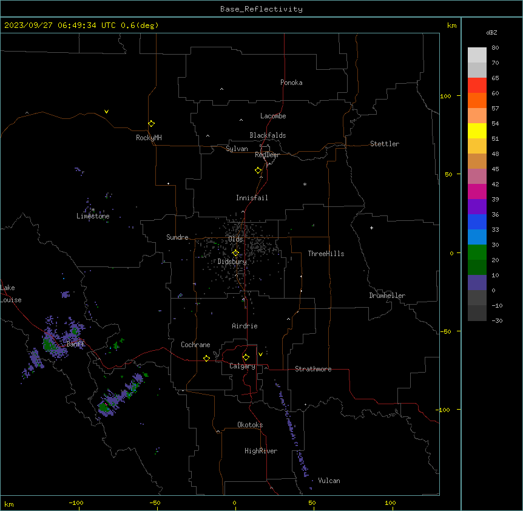Select the royal blue 33-36 dBZ swatch
This screenshot has width=523, height=511.
pyautogui.click(x=477, y=222)
